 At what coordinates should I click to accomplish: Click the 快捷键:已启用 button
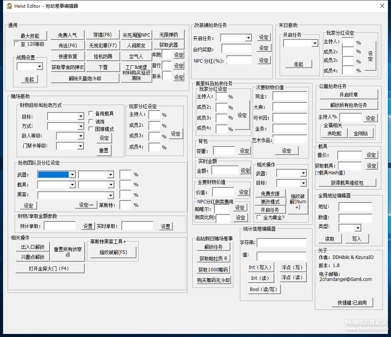(352, 303)
